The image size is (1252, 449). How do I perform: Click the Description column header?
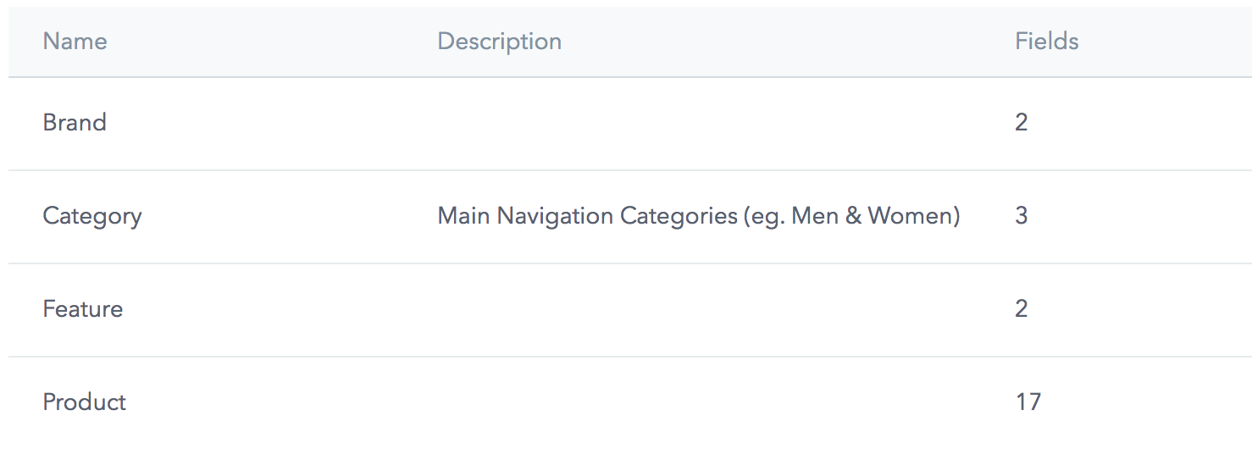coord(499,42)
